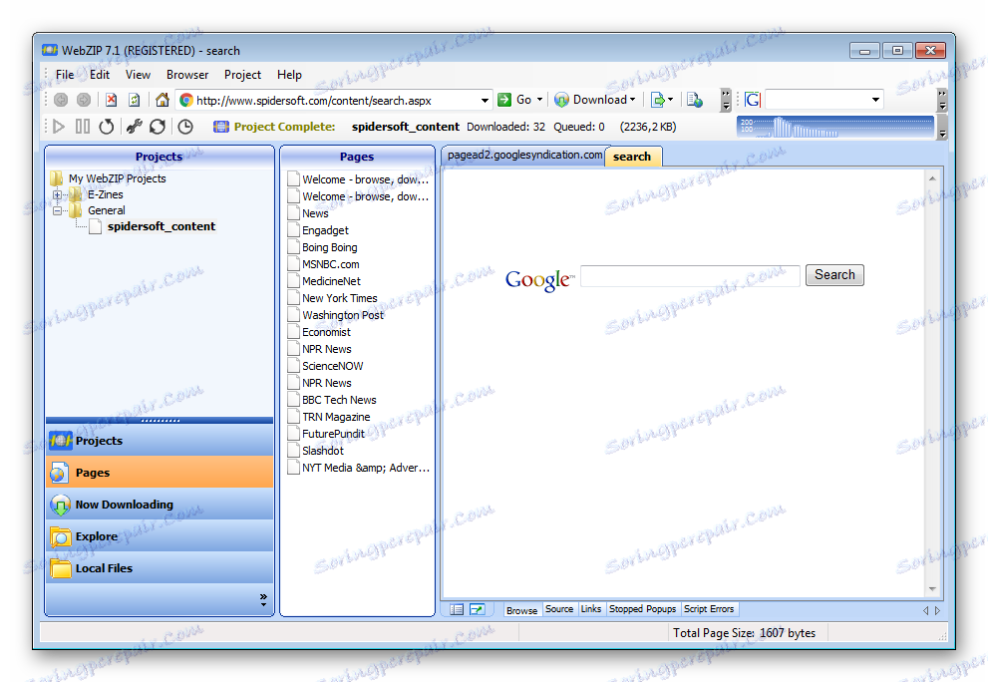Switch to the Stopped Popups tab
Image resolution: width=988 pixels, height=682 pixels.
pos(642,609)
